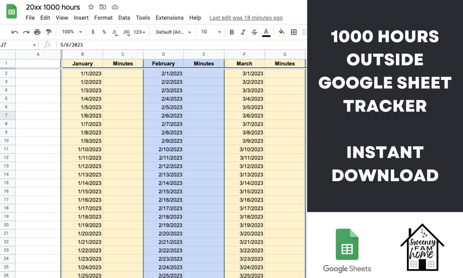The image size is (463, 278).
Task: Click the document cloud status icon
Action: [x=115, y=7]
